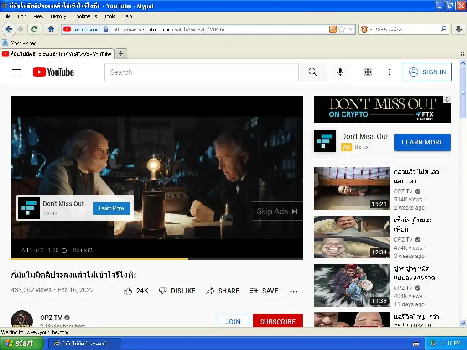Click the YouTube logo

pyautogui.click(x=53, y=72)
